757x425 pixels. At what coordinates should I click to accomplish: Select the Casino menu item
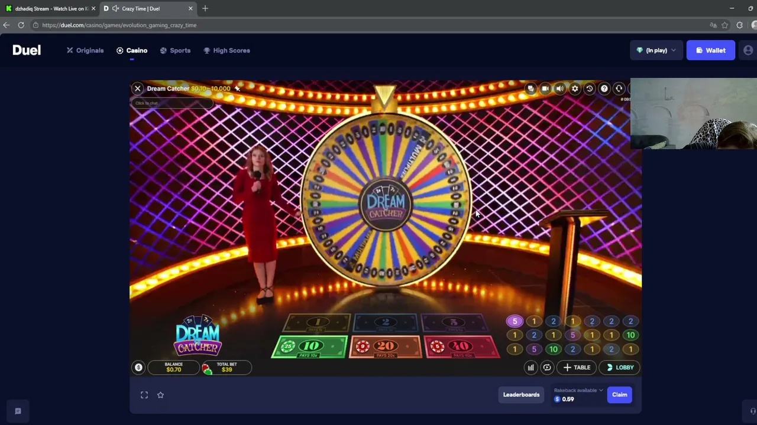pyautogui.click(x=132, y=51)
